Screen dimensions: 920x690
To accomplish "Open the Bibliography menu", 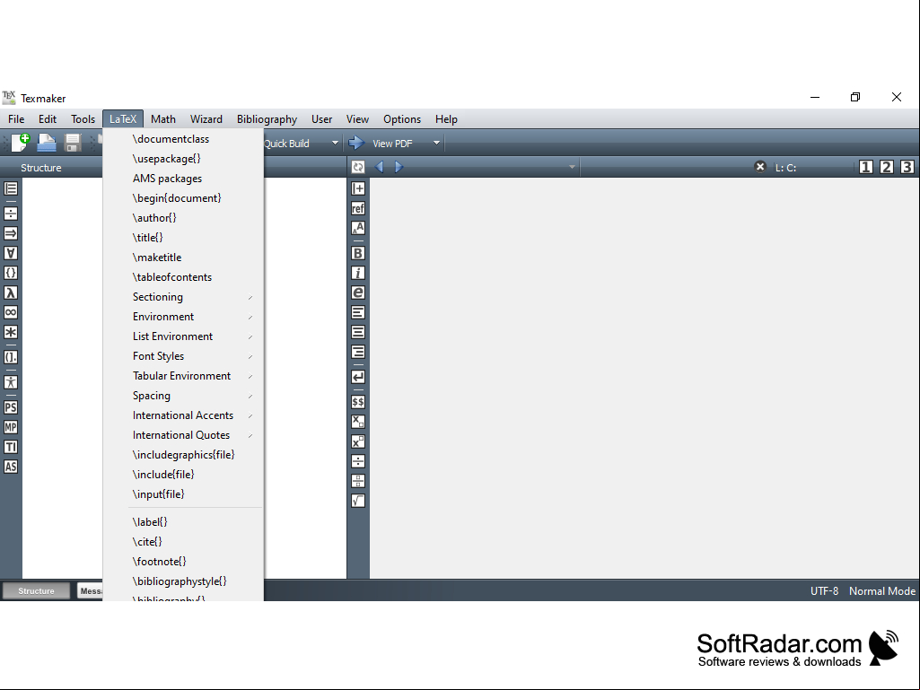I will (x=267, y=119).
